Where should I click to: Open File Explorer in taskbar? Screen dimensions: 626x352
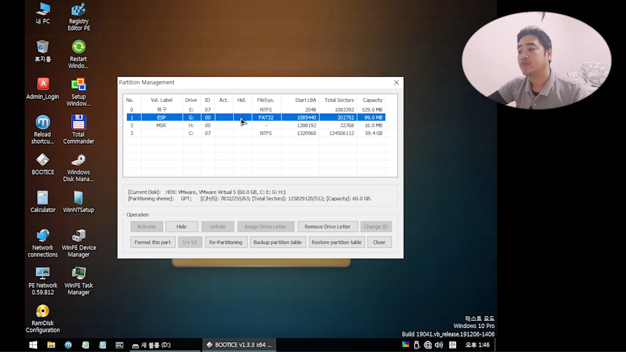point(51,345)
